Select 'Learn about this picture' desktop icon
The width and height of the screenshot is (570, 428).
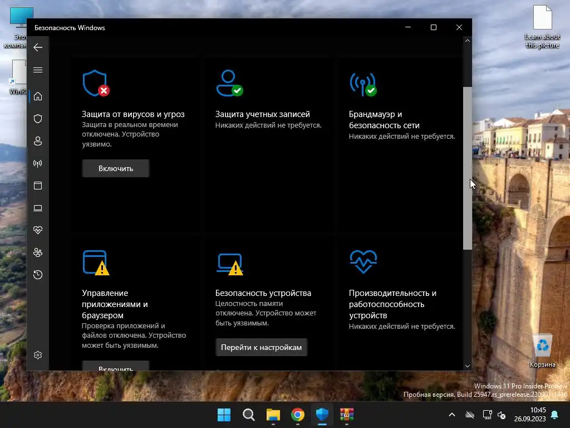pos(542,27)
